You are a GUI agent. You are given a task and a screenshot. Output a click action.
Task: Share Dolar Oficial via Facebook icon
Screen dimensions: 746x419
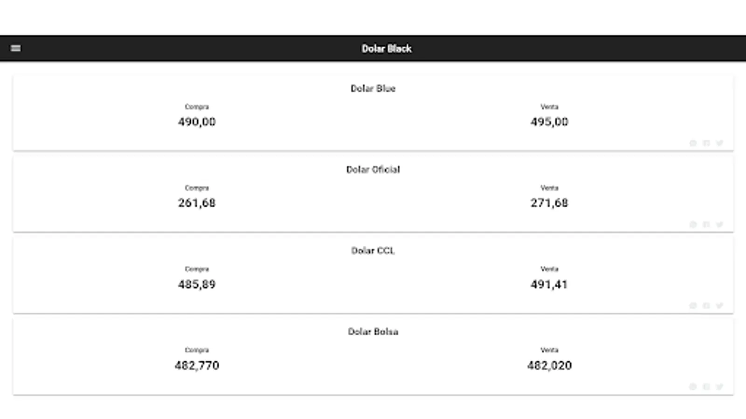(706, 224)
